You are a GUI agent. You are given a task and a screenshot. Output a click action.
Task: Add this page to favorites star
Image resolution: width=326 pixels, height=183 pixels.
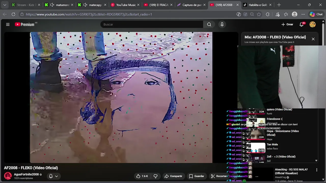tap(259, 14)
